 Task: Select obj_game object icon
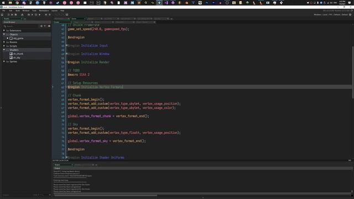[11, 38]
